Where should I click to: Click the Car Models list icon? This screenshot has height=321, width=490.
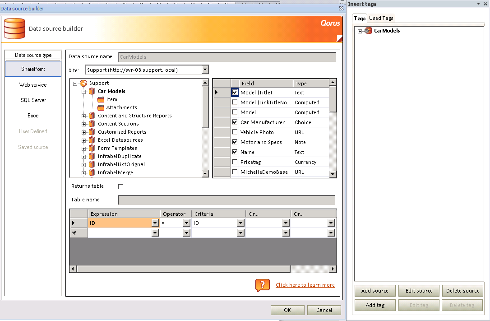click(x=92, y=91)
